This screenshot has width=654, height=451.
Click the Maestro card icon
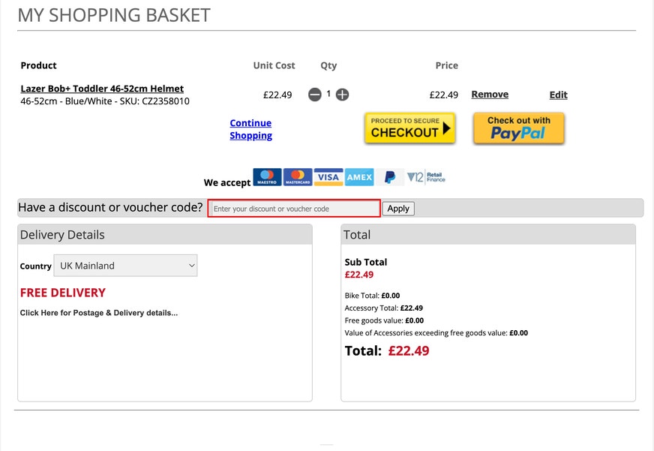(x=267, y=177)
